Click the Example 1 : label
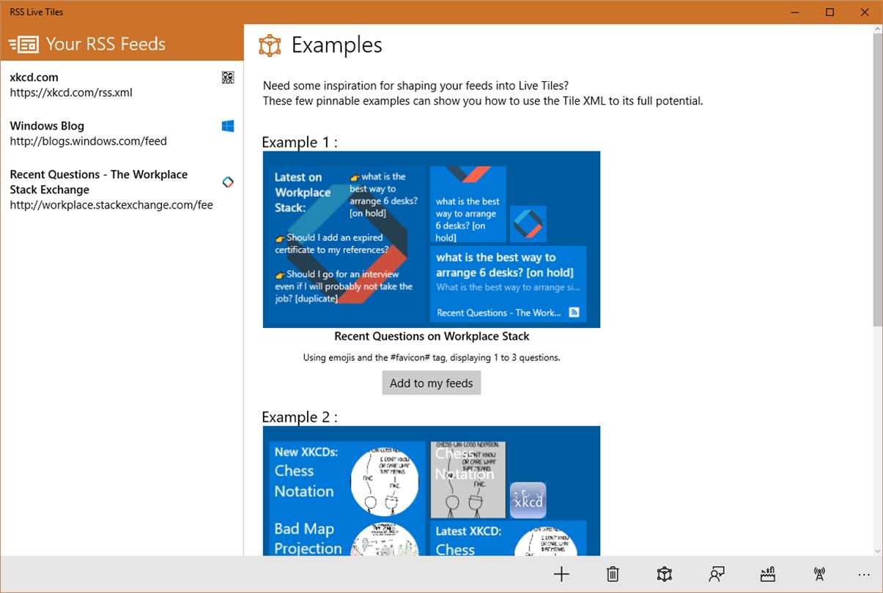This screenshot has height=593, width=883. 300,142
